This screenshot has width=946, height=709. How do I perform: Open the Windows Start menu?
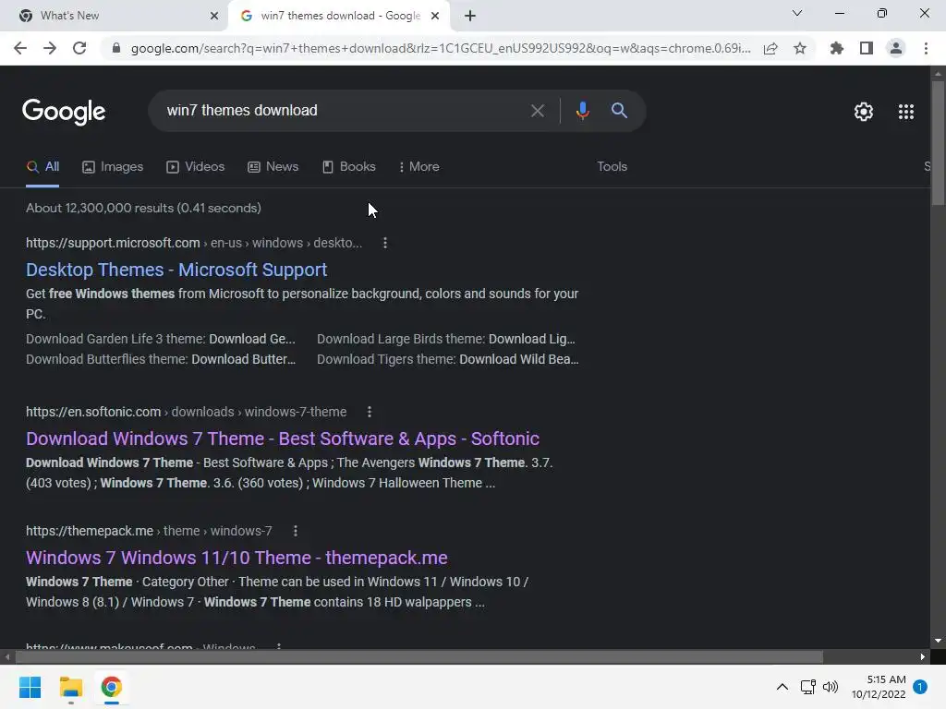[30, 687]
